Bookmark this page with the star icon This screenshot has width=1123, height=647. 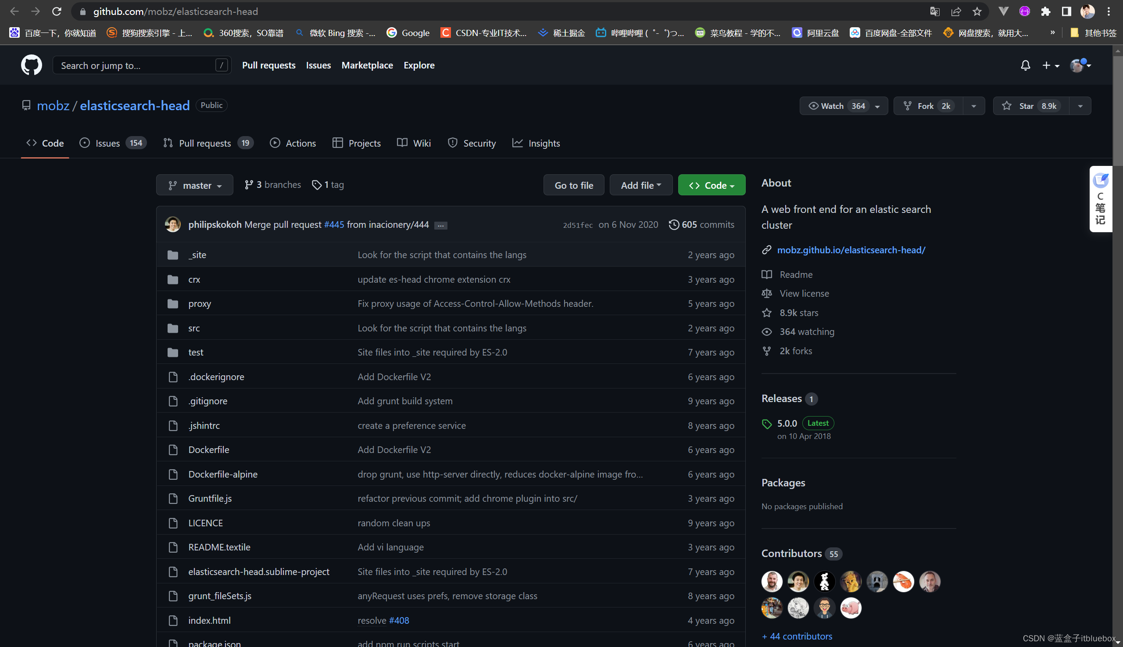976,11
